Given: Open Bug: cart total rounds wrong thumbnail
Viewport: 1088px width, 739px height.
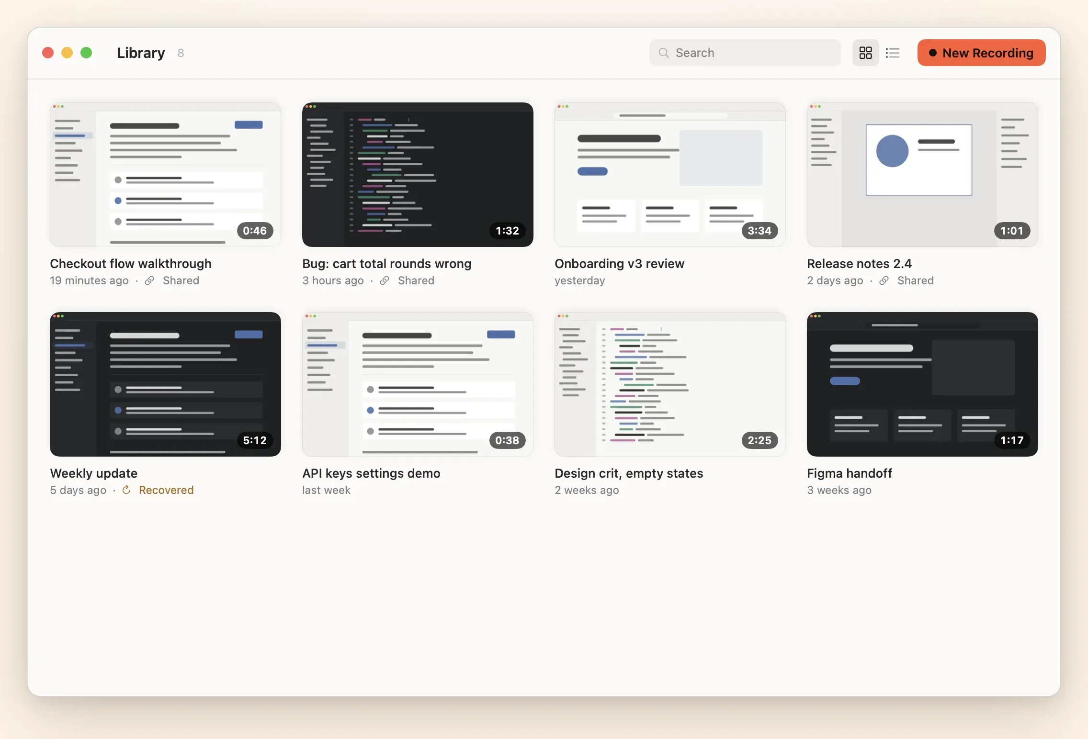Looking at the screenshot, I should point(418,175).
